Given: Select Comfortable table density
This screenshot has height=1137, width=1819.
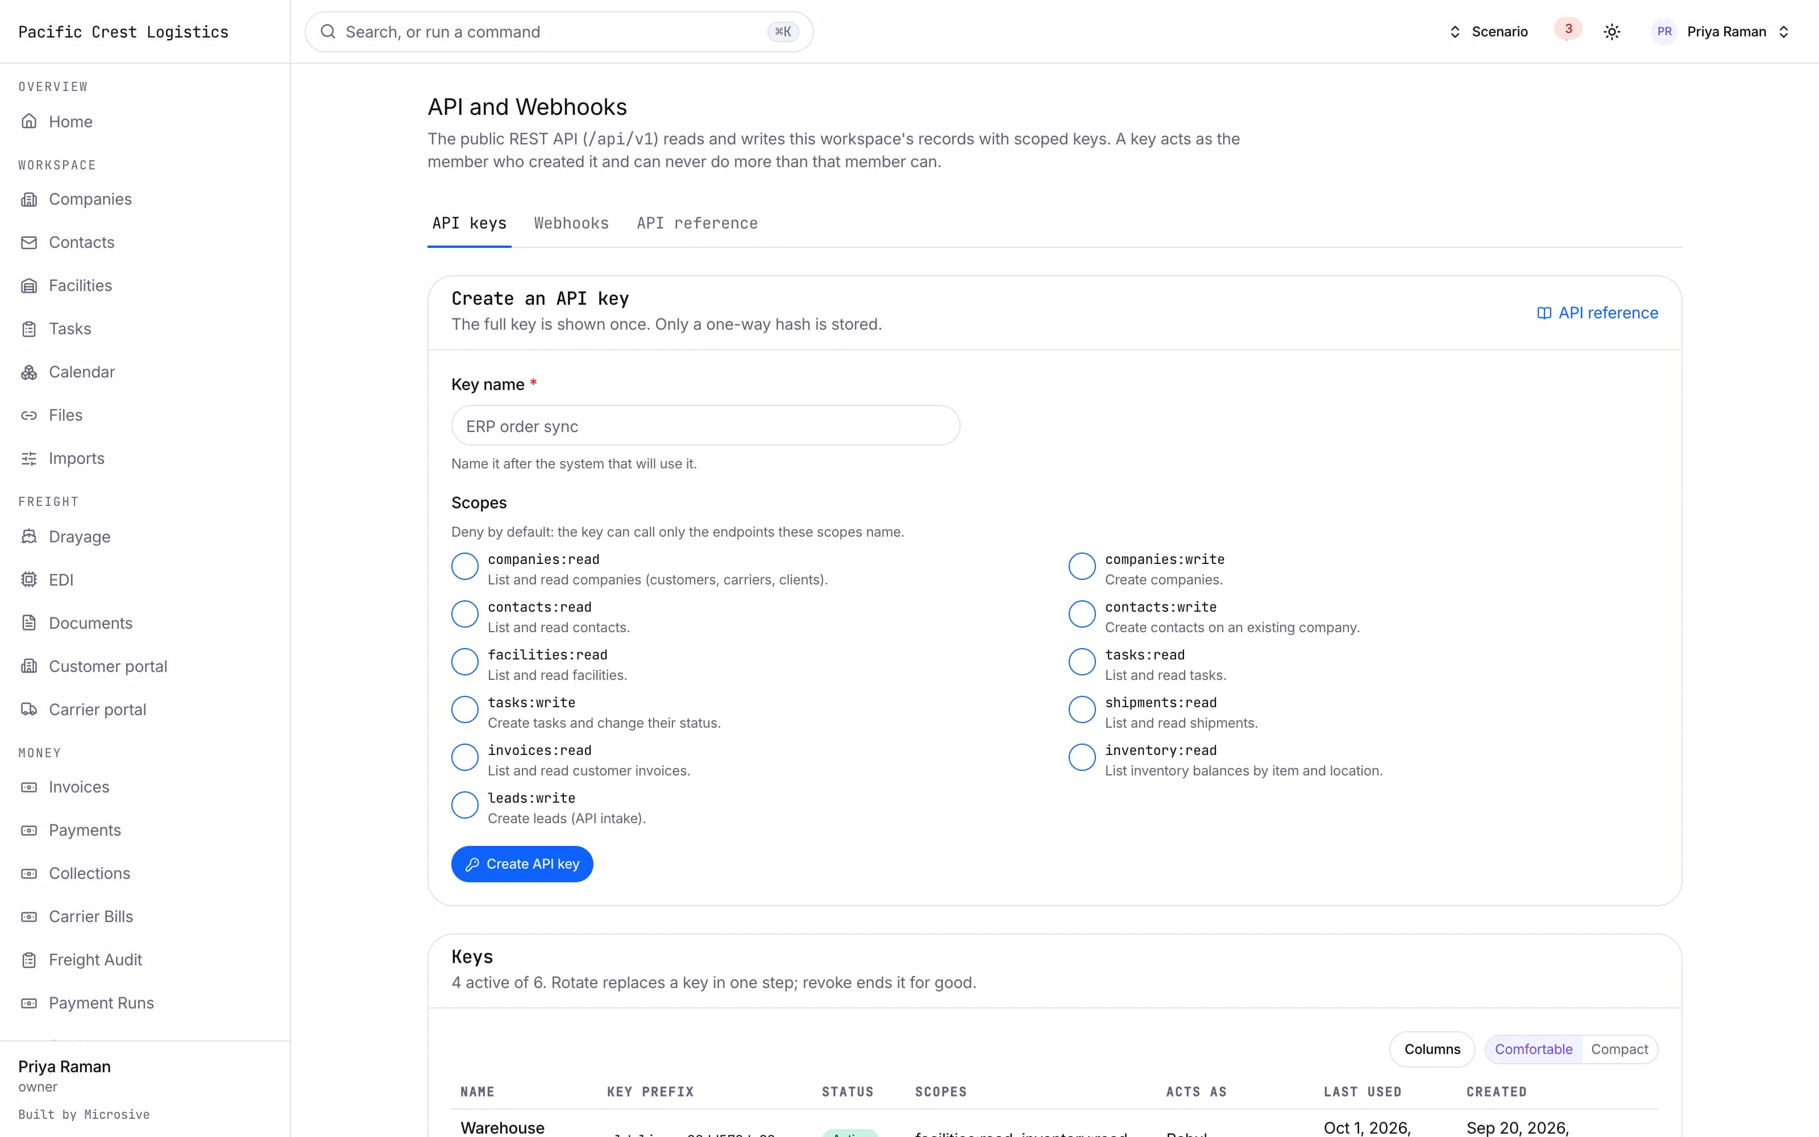Looking at the screenshot, I should [x=1534, y=1049].
